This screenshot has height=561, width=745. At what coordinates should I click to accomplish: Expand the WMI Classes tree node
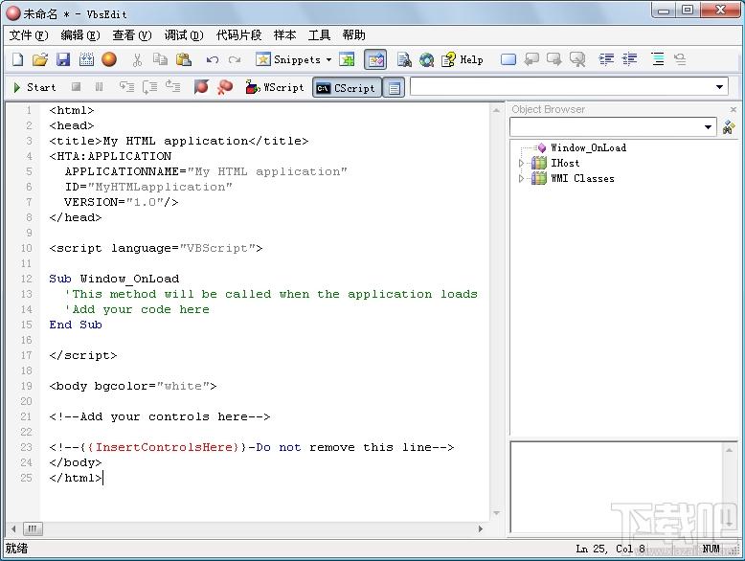tap(521, 179)
